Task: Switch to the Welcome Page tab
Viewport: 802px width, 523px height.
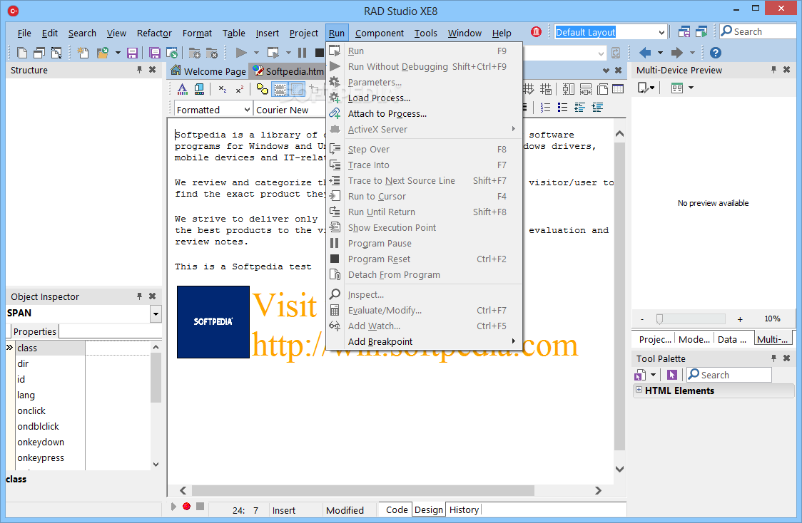Action: click(208, 71)
